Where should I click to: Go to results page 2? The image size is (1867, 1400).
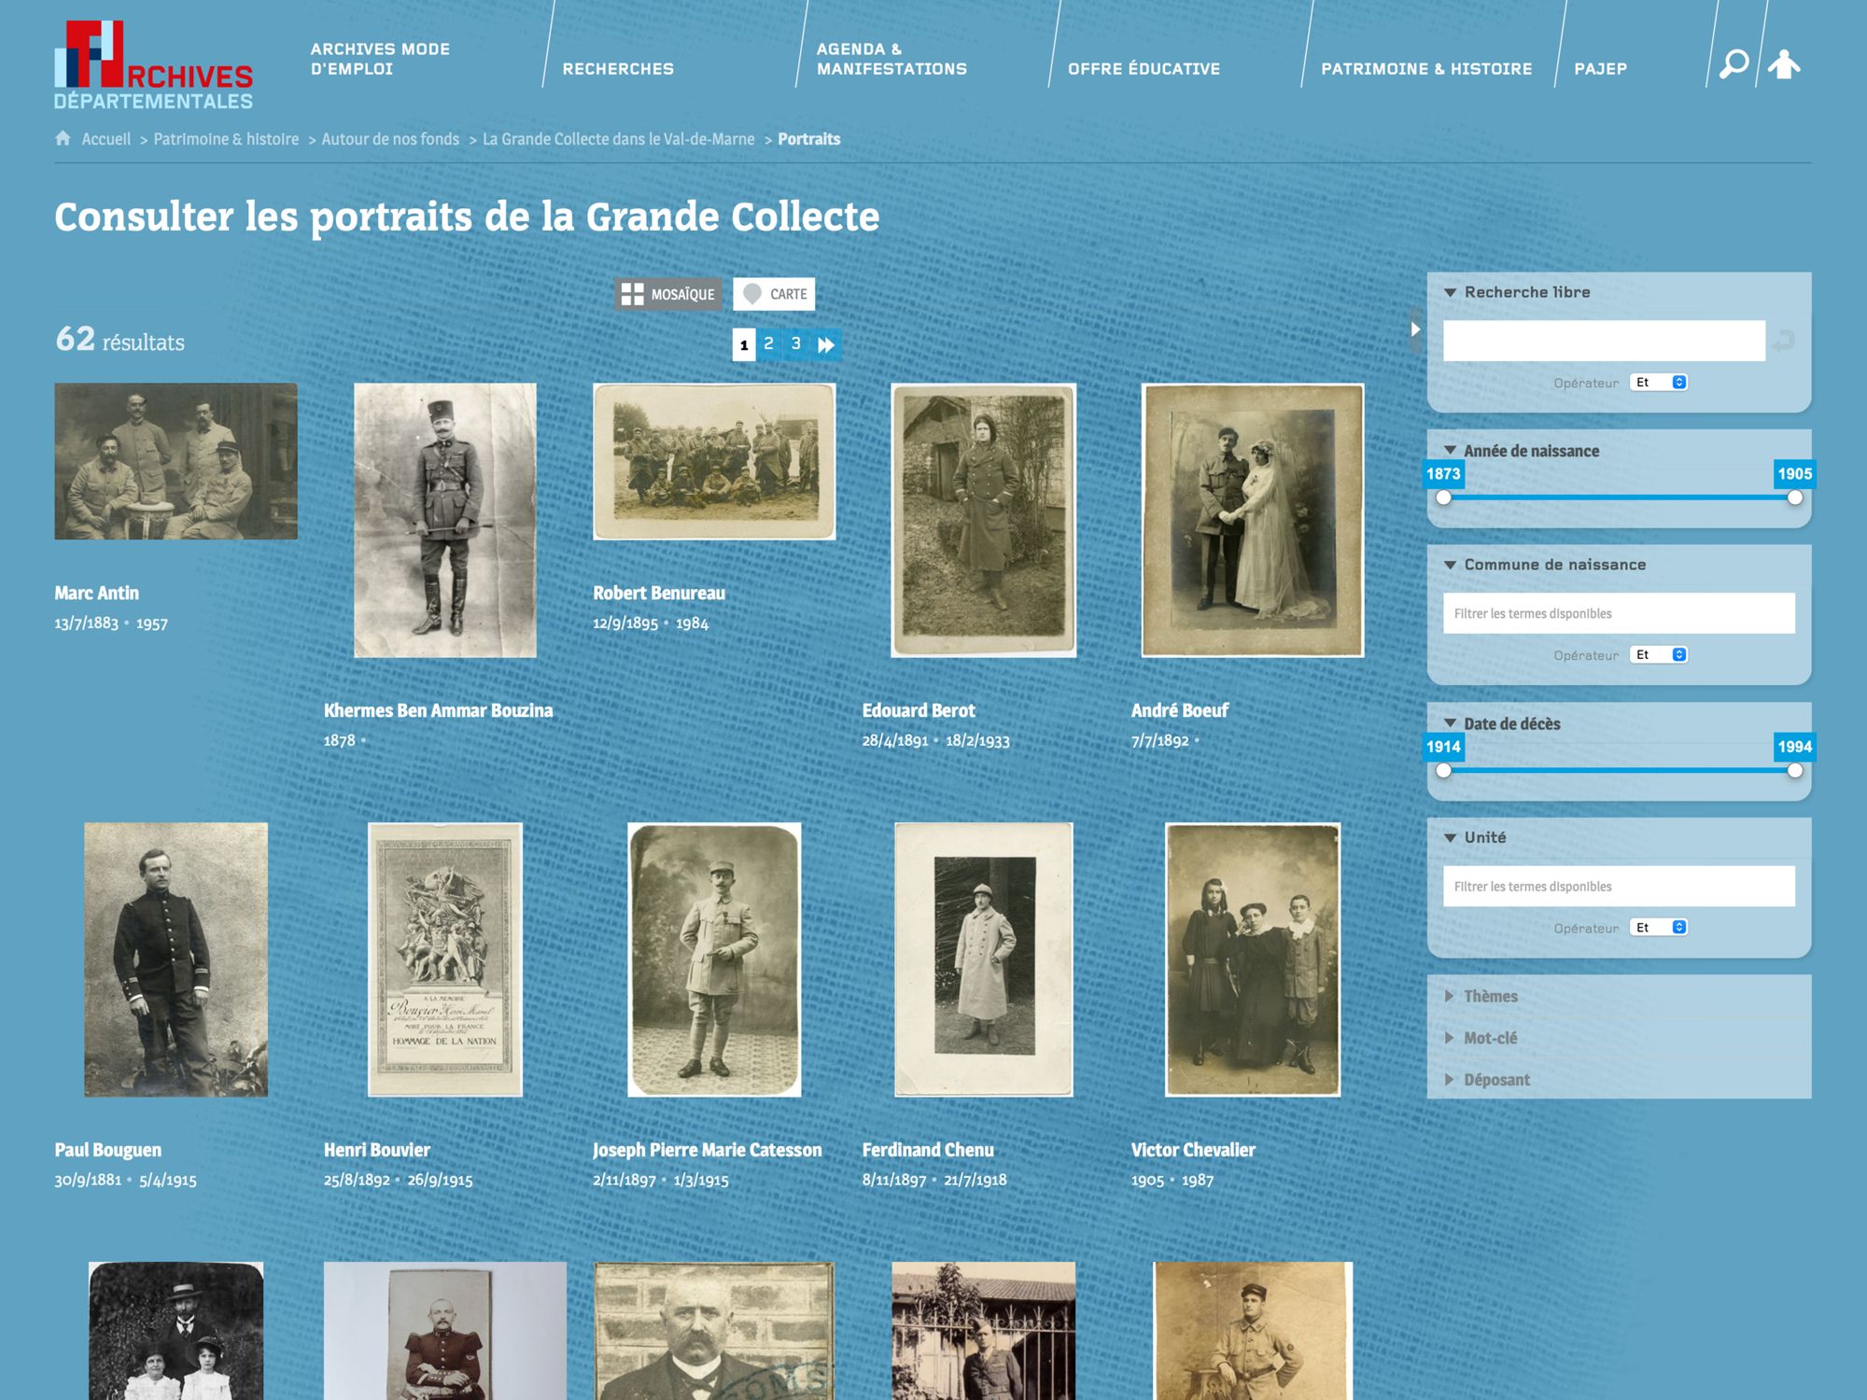tap(768, 344)
